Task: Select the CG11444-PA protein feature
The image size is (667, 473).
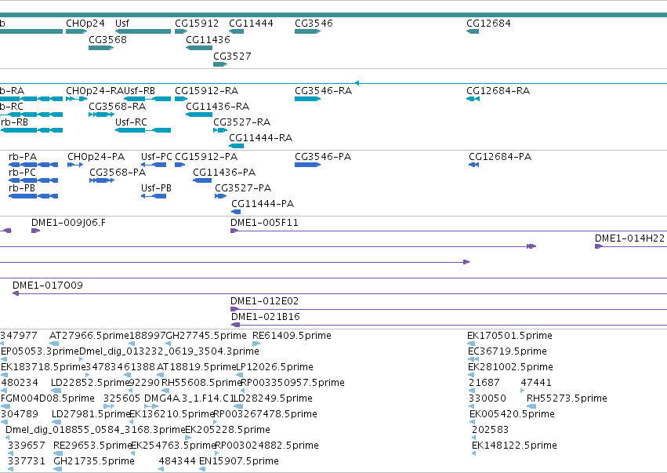Action: pyautogui.click(x=236, y=212)
